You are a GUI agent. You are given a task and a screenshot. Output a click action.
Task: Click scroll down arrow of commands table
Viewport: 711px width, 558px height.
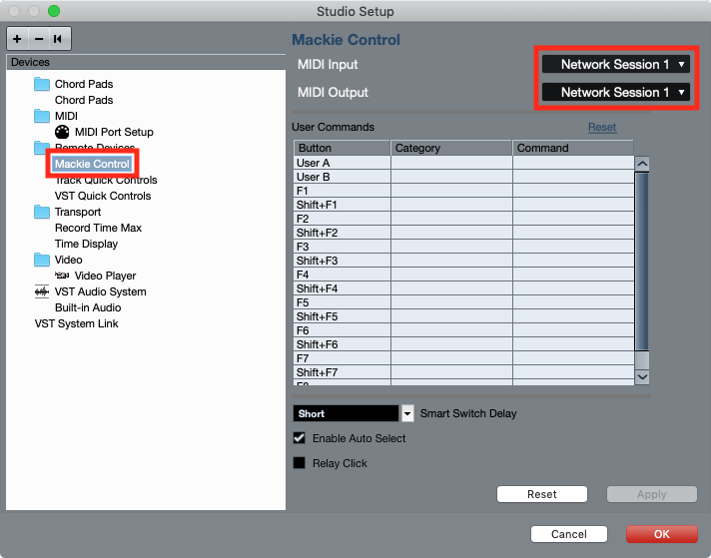[x=642, y=376]
